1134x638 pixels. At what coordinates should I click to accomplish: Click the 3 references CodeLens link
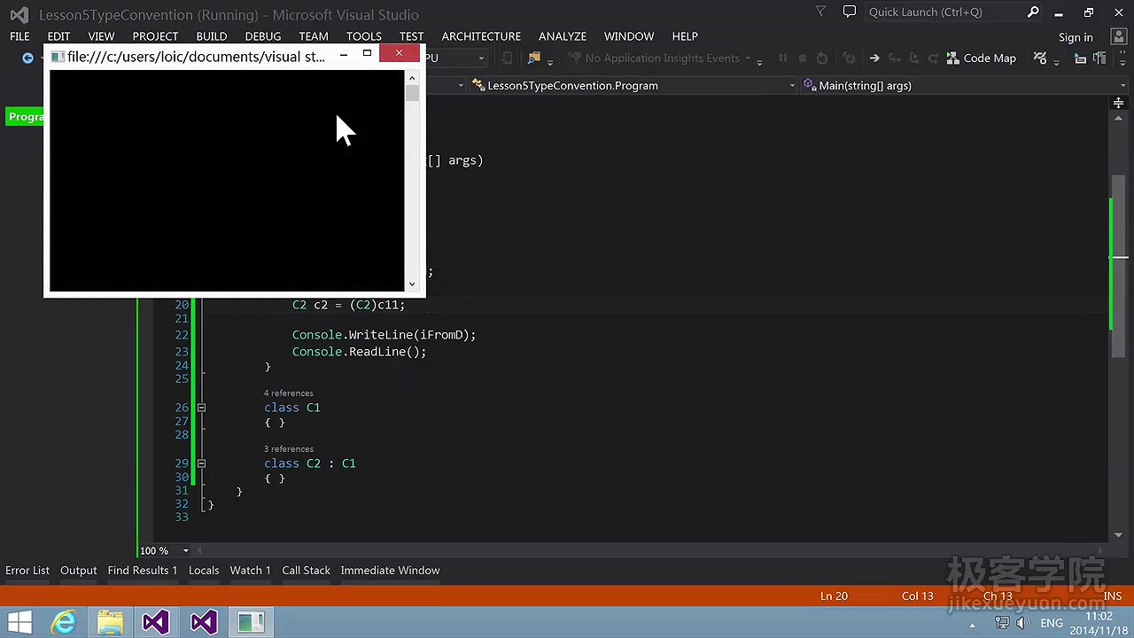tap(289, 449)
